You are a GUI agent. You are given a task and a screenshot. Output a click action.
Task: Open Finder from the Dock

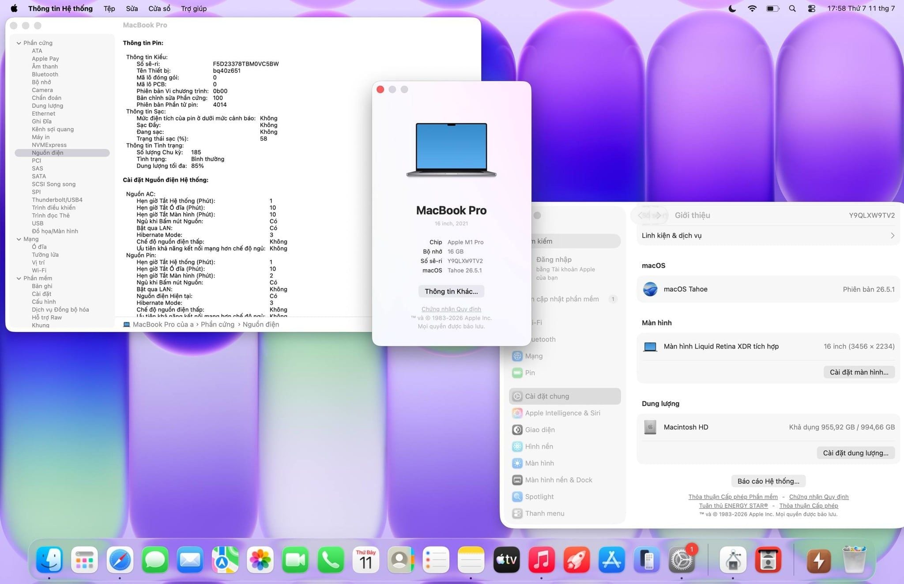coord(49,559)
